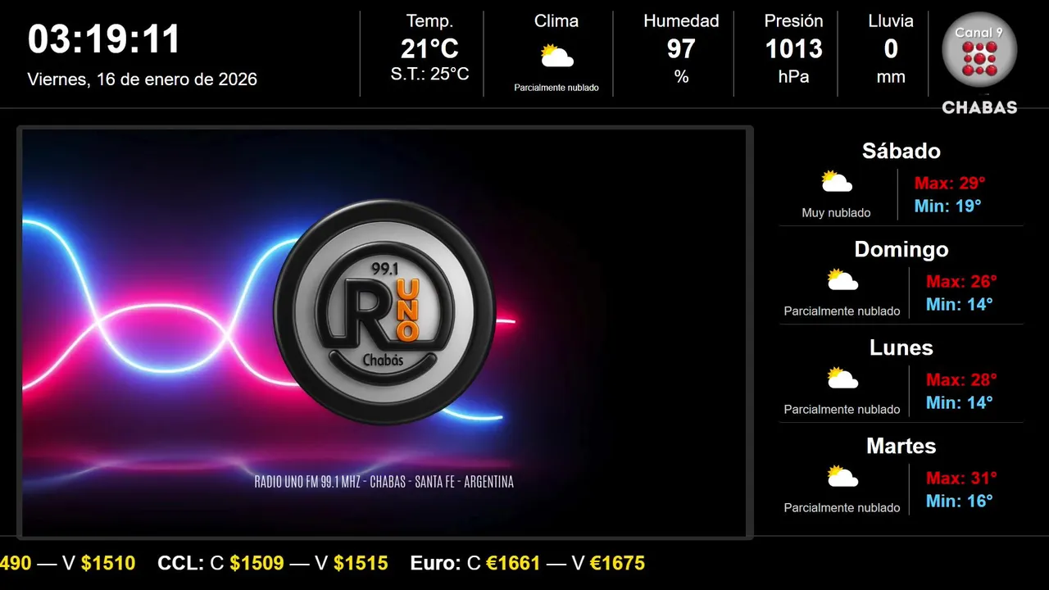The width and height of the screenshot is (1049, 590).
Task: Click the rain value 0
Action: 891,49
